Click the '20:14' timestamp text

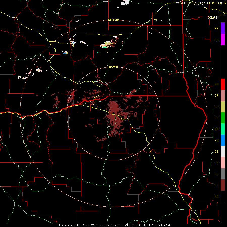164,225
